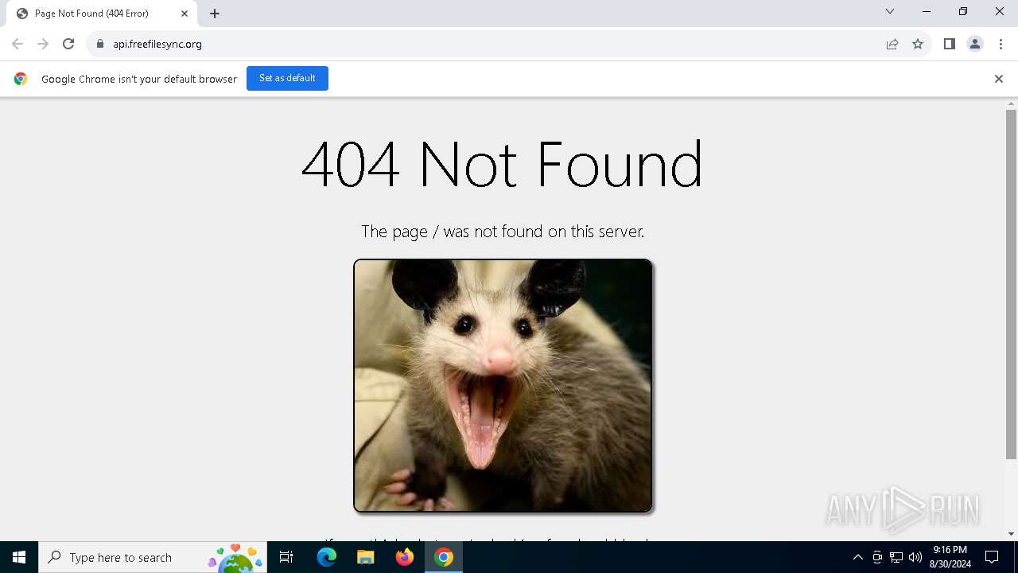1018x573 pixels.
Task: Open the notifications action center
Action: [x=992, y=557]
